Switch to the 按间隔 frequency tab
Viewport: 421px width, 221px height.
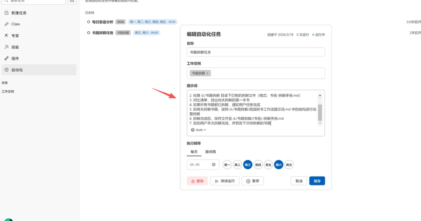point(210,152)
